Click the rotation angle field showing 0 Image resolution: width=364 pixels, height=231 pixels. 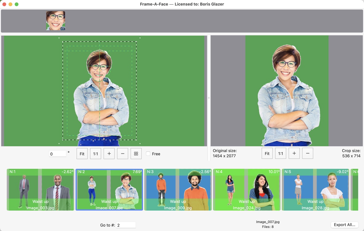[x=57, y=154]
